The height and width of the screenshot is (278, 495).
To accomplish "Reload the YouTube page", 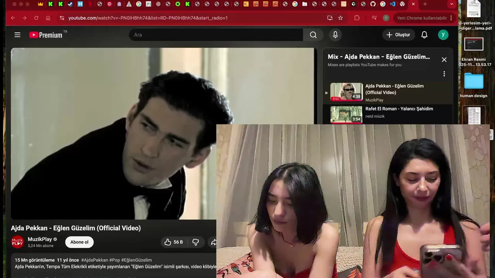I will [x=36, y=18].
